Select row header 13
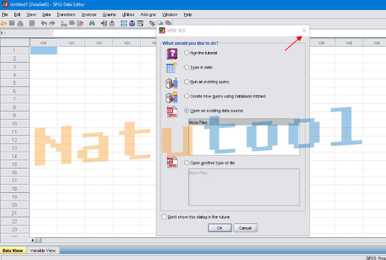Image resolution: width=386 pixels, height=260 pixels. (x=15, y=148)
